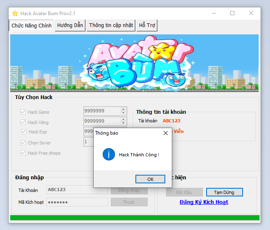270x230 pixels.
Task: Decrease Hack Gems value with down arrow
Action: 123,113
